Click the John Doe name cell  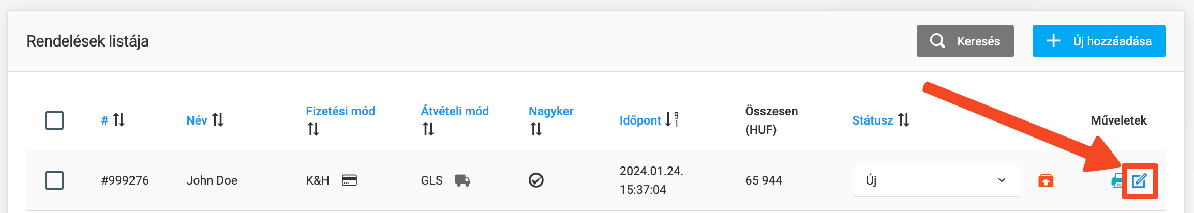point(212,180)
